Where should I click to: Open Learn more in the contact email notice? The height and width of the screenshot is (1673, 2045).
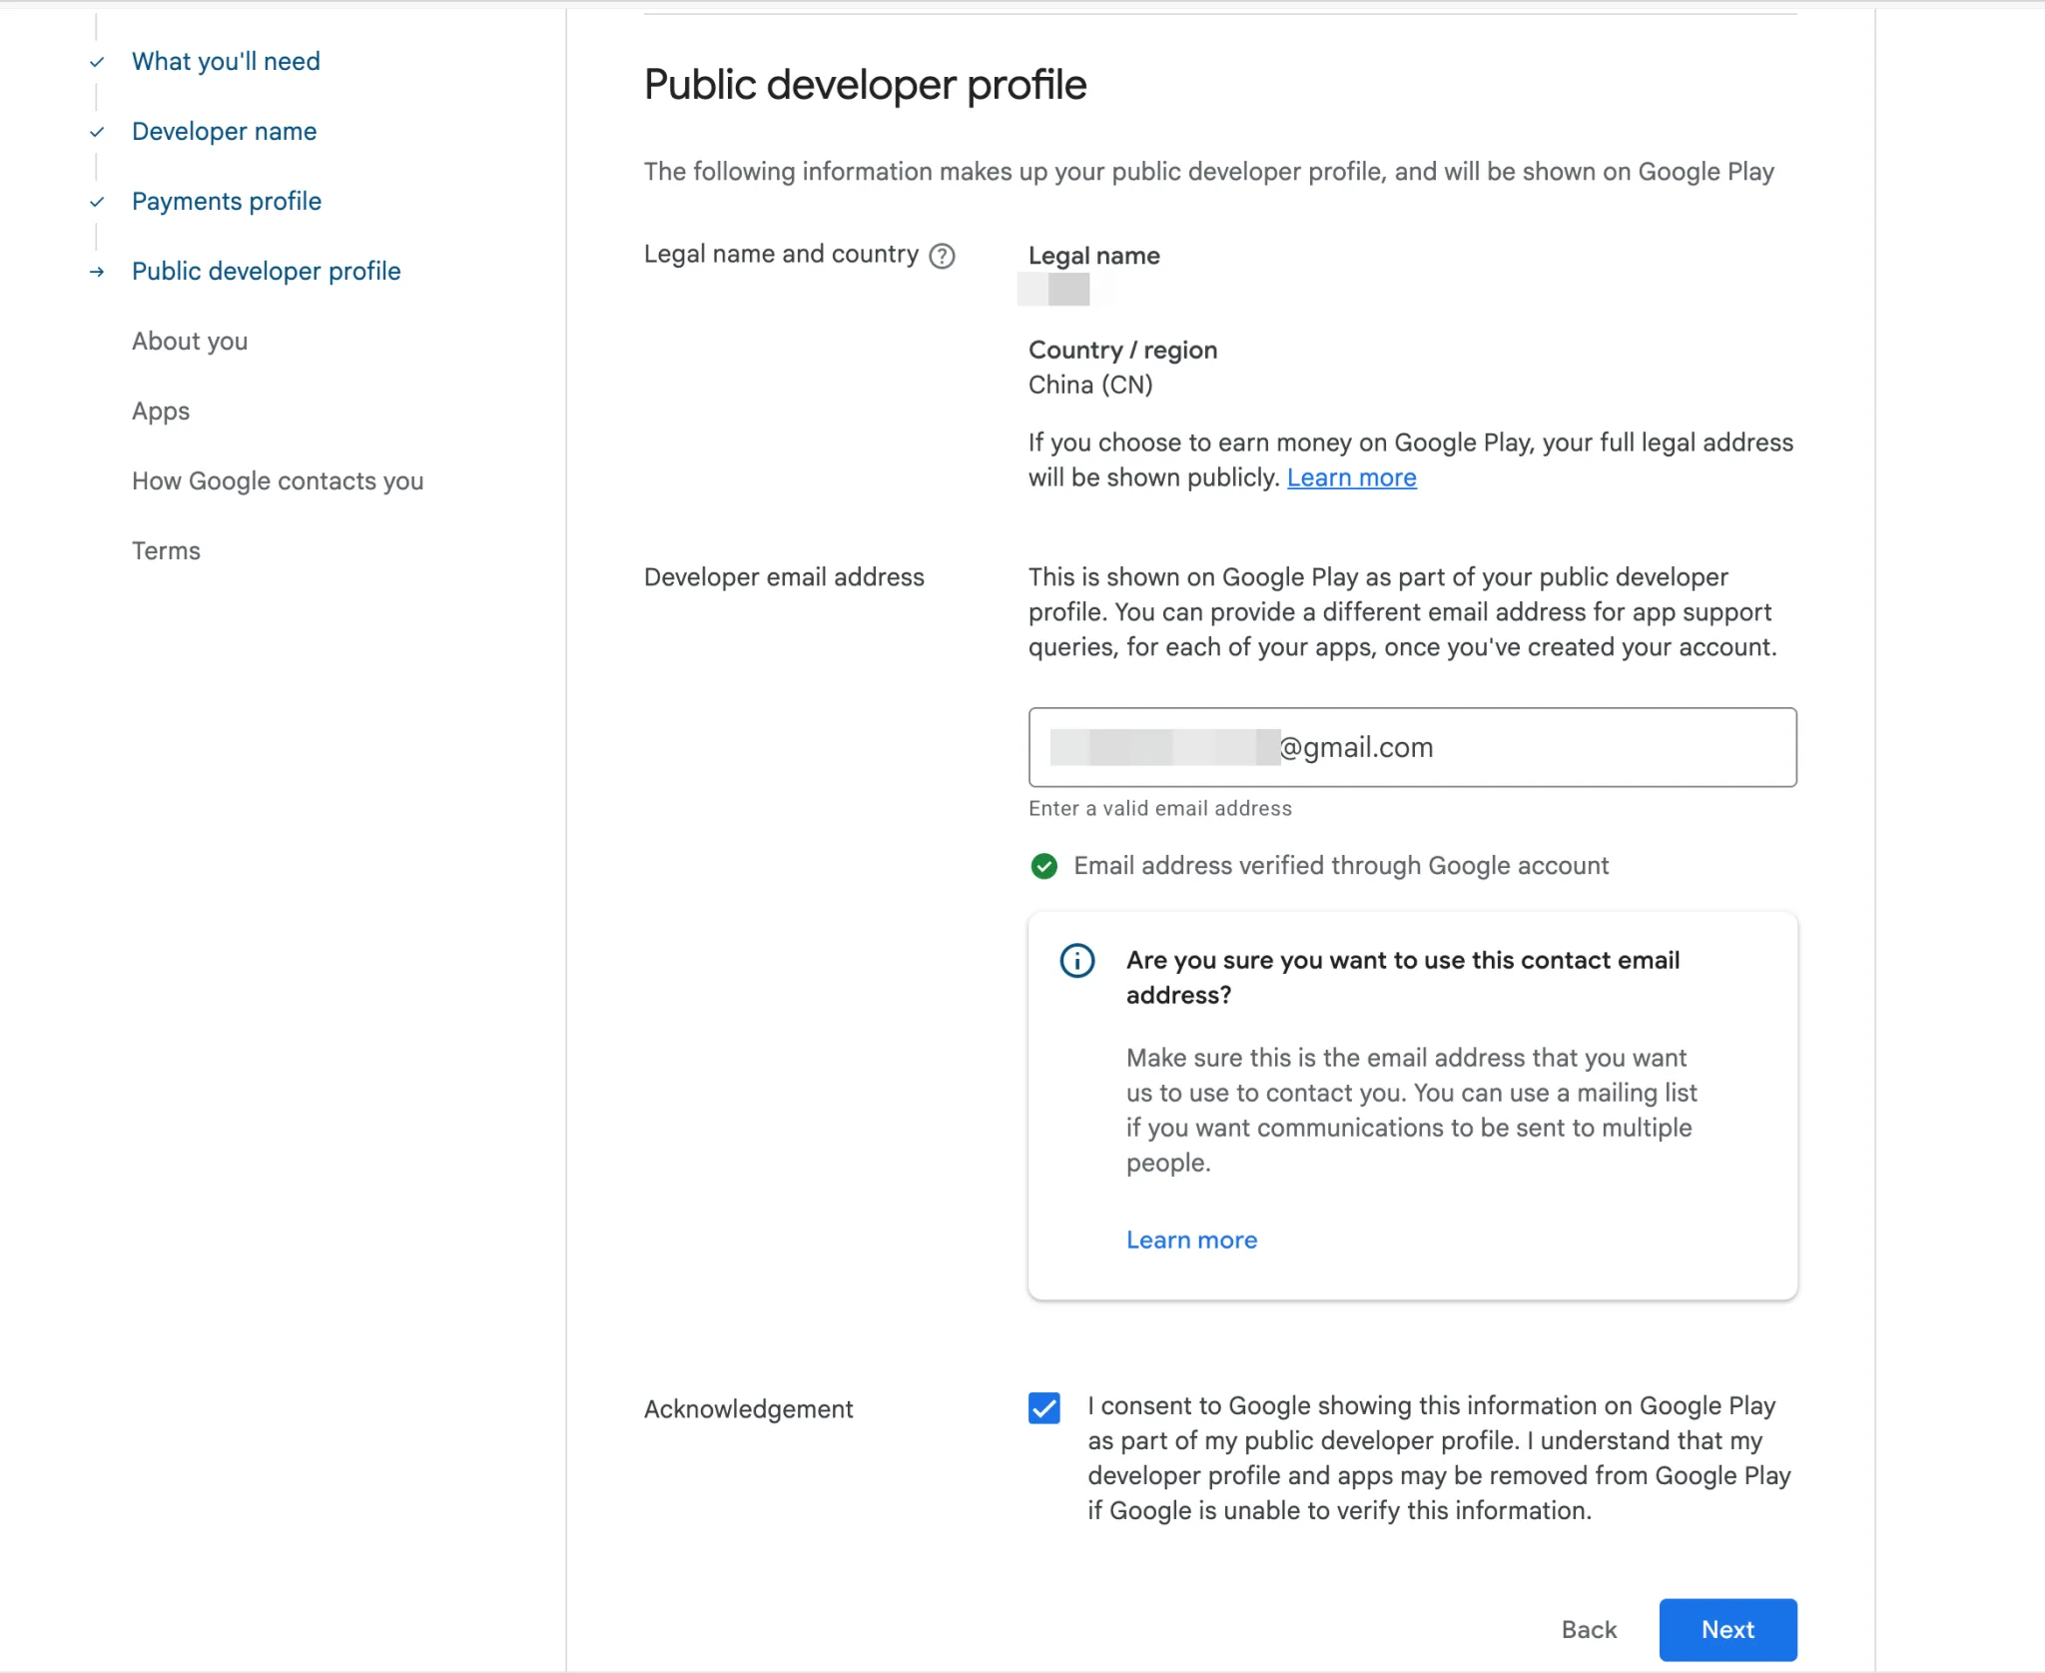(1191, 1240)
